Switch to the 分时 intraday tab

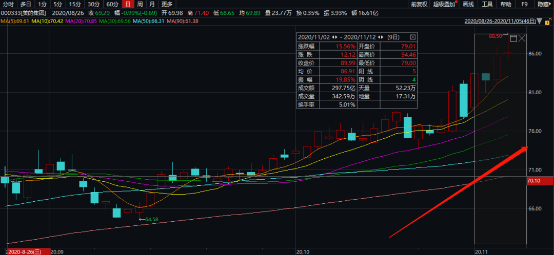tap(9, 4)
